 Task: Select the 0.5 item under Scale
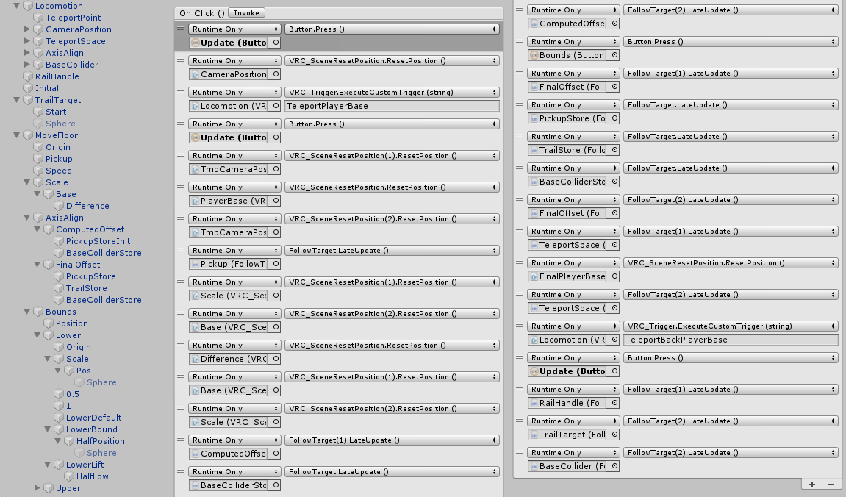72,394
